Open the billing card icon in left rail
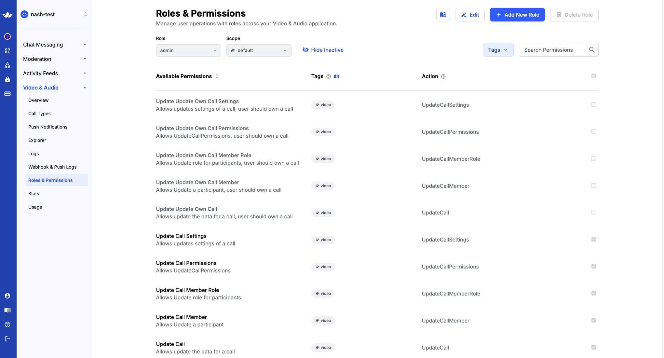Image resolution: width=664 pixels, height=358 pixels. [x=7, y=94]
